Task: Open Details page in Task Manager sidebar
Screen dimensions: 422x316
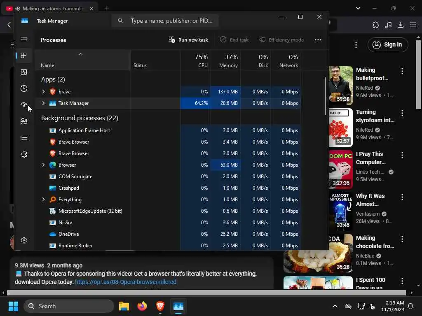Action: [x=24, y=138]
